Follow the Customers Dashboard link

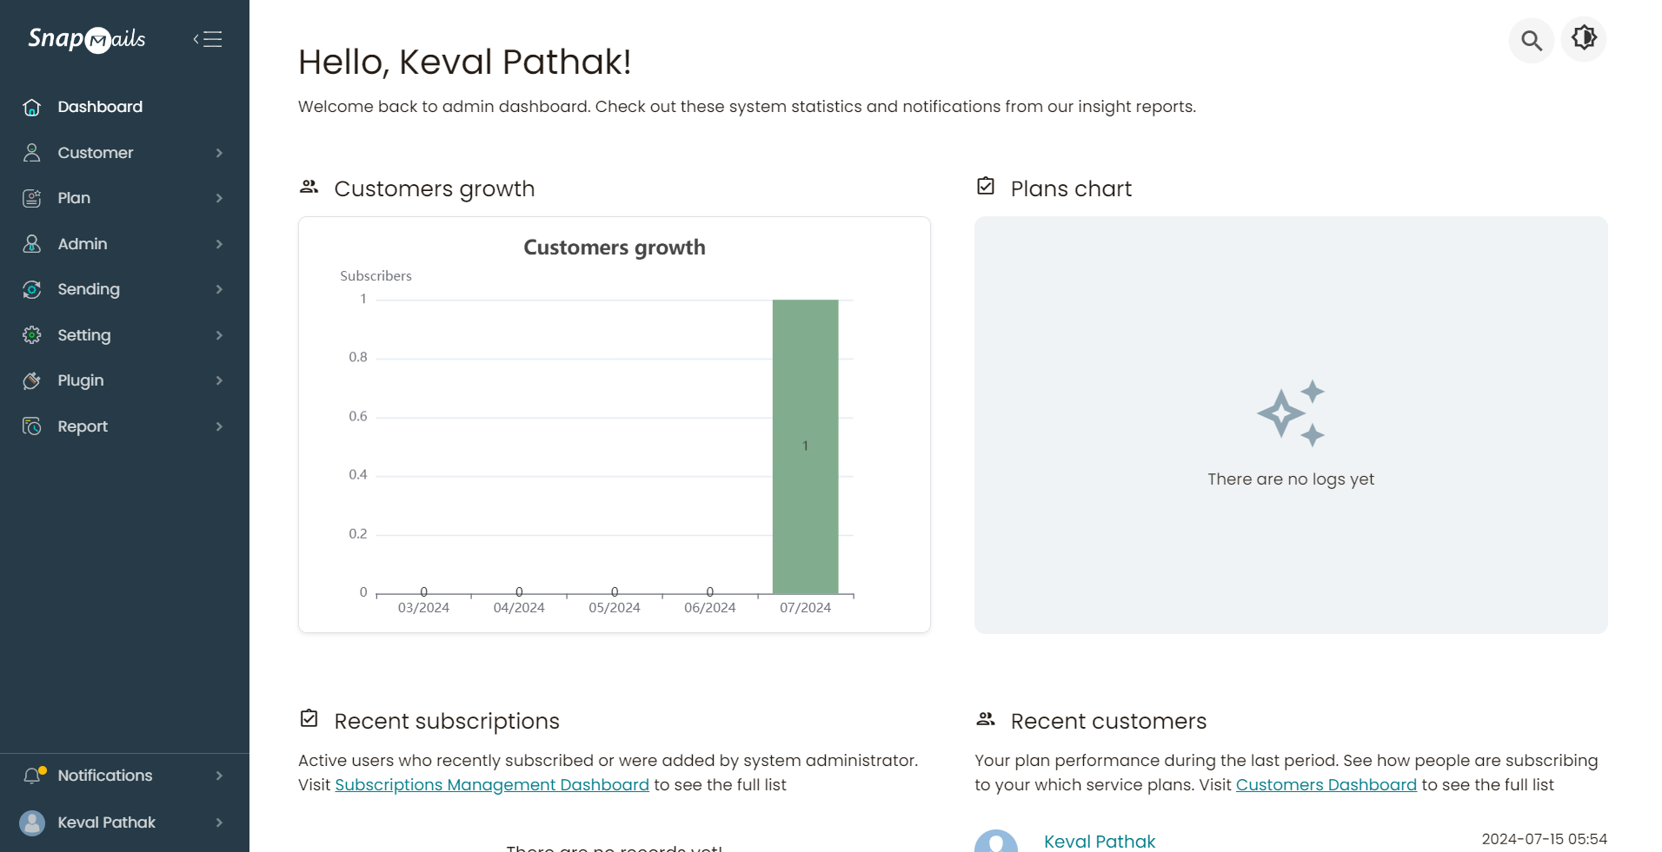1326,784
